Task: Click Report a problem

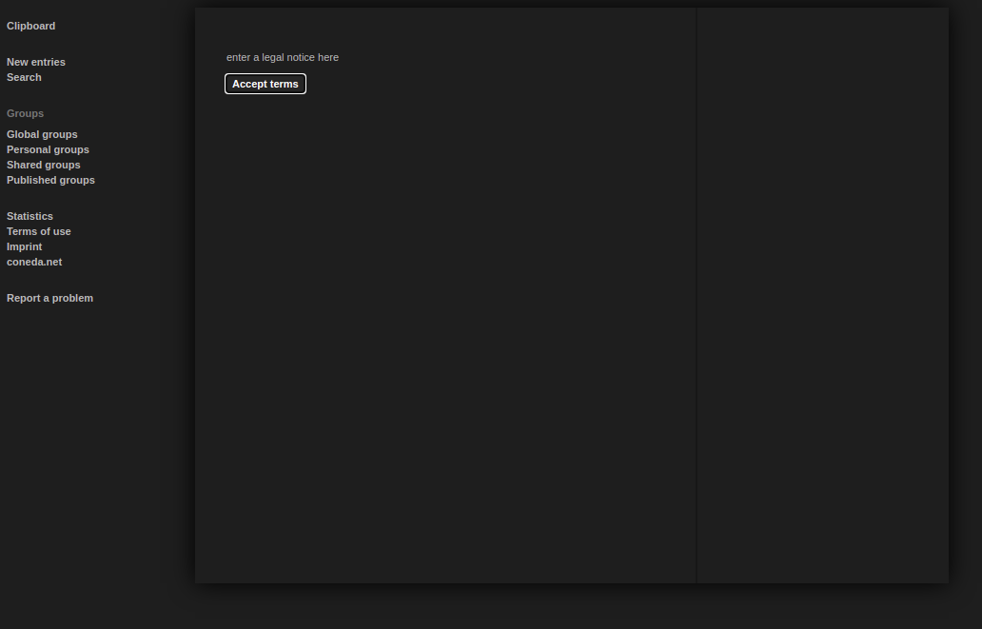Action: coord(49,298)
